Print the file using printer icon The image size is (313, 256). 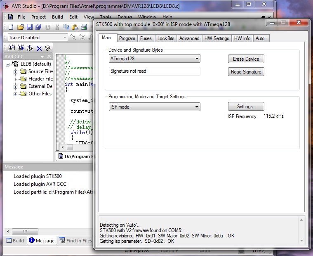click(84, 27)
